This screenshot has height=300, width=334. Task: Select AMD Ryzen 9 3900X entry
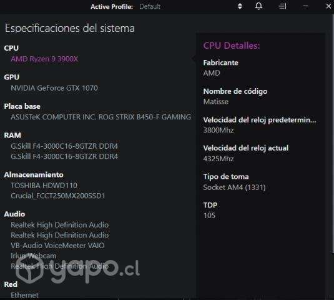pos(44,59)
